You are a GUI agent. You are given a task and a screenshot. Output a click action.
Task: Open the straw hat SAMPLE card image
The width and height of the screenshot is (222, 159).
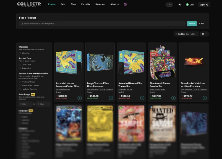[x=131, y=123]
